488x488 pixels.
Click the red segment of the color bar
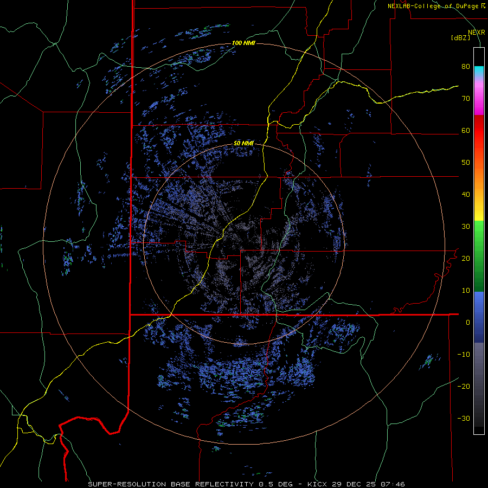tap(479, 131)
